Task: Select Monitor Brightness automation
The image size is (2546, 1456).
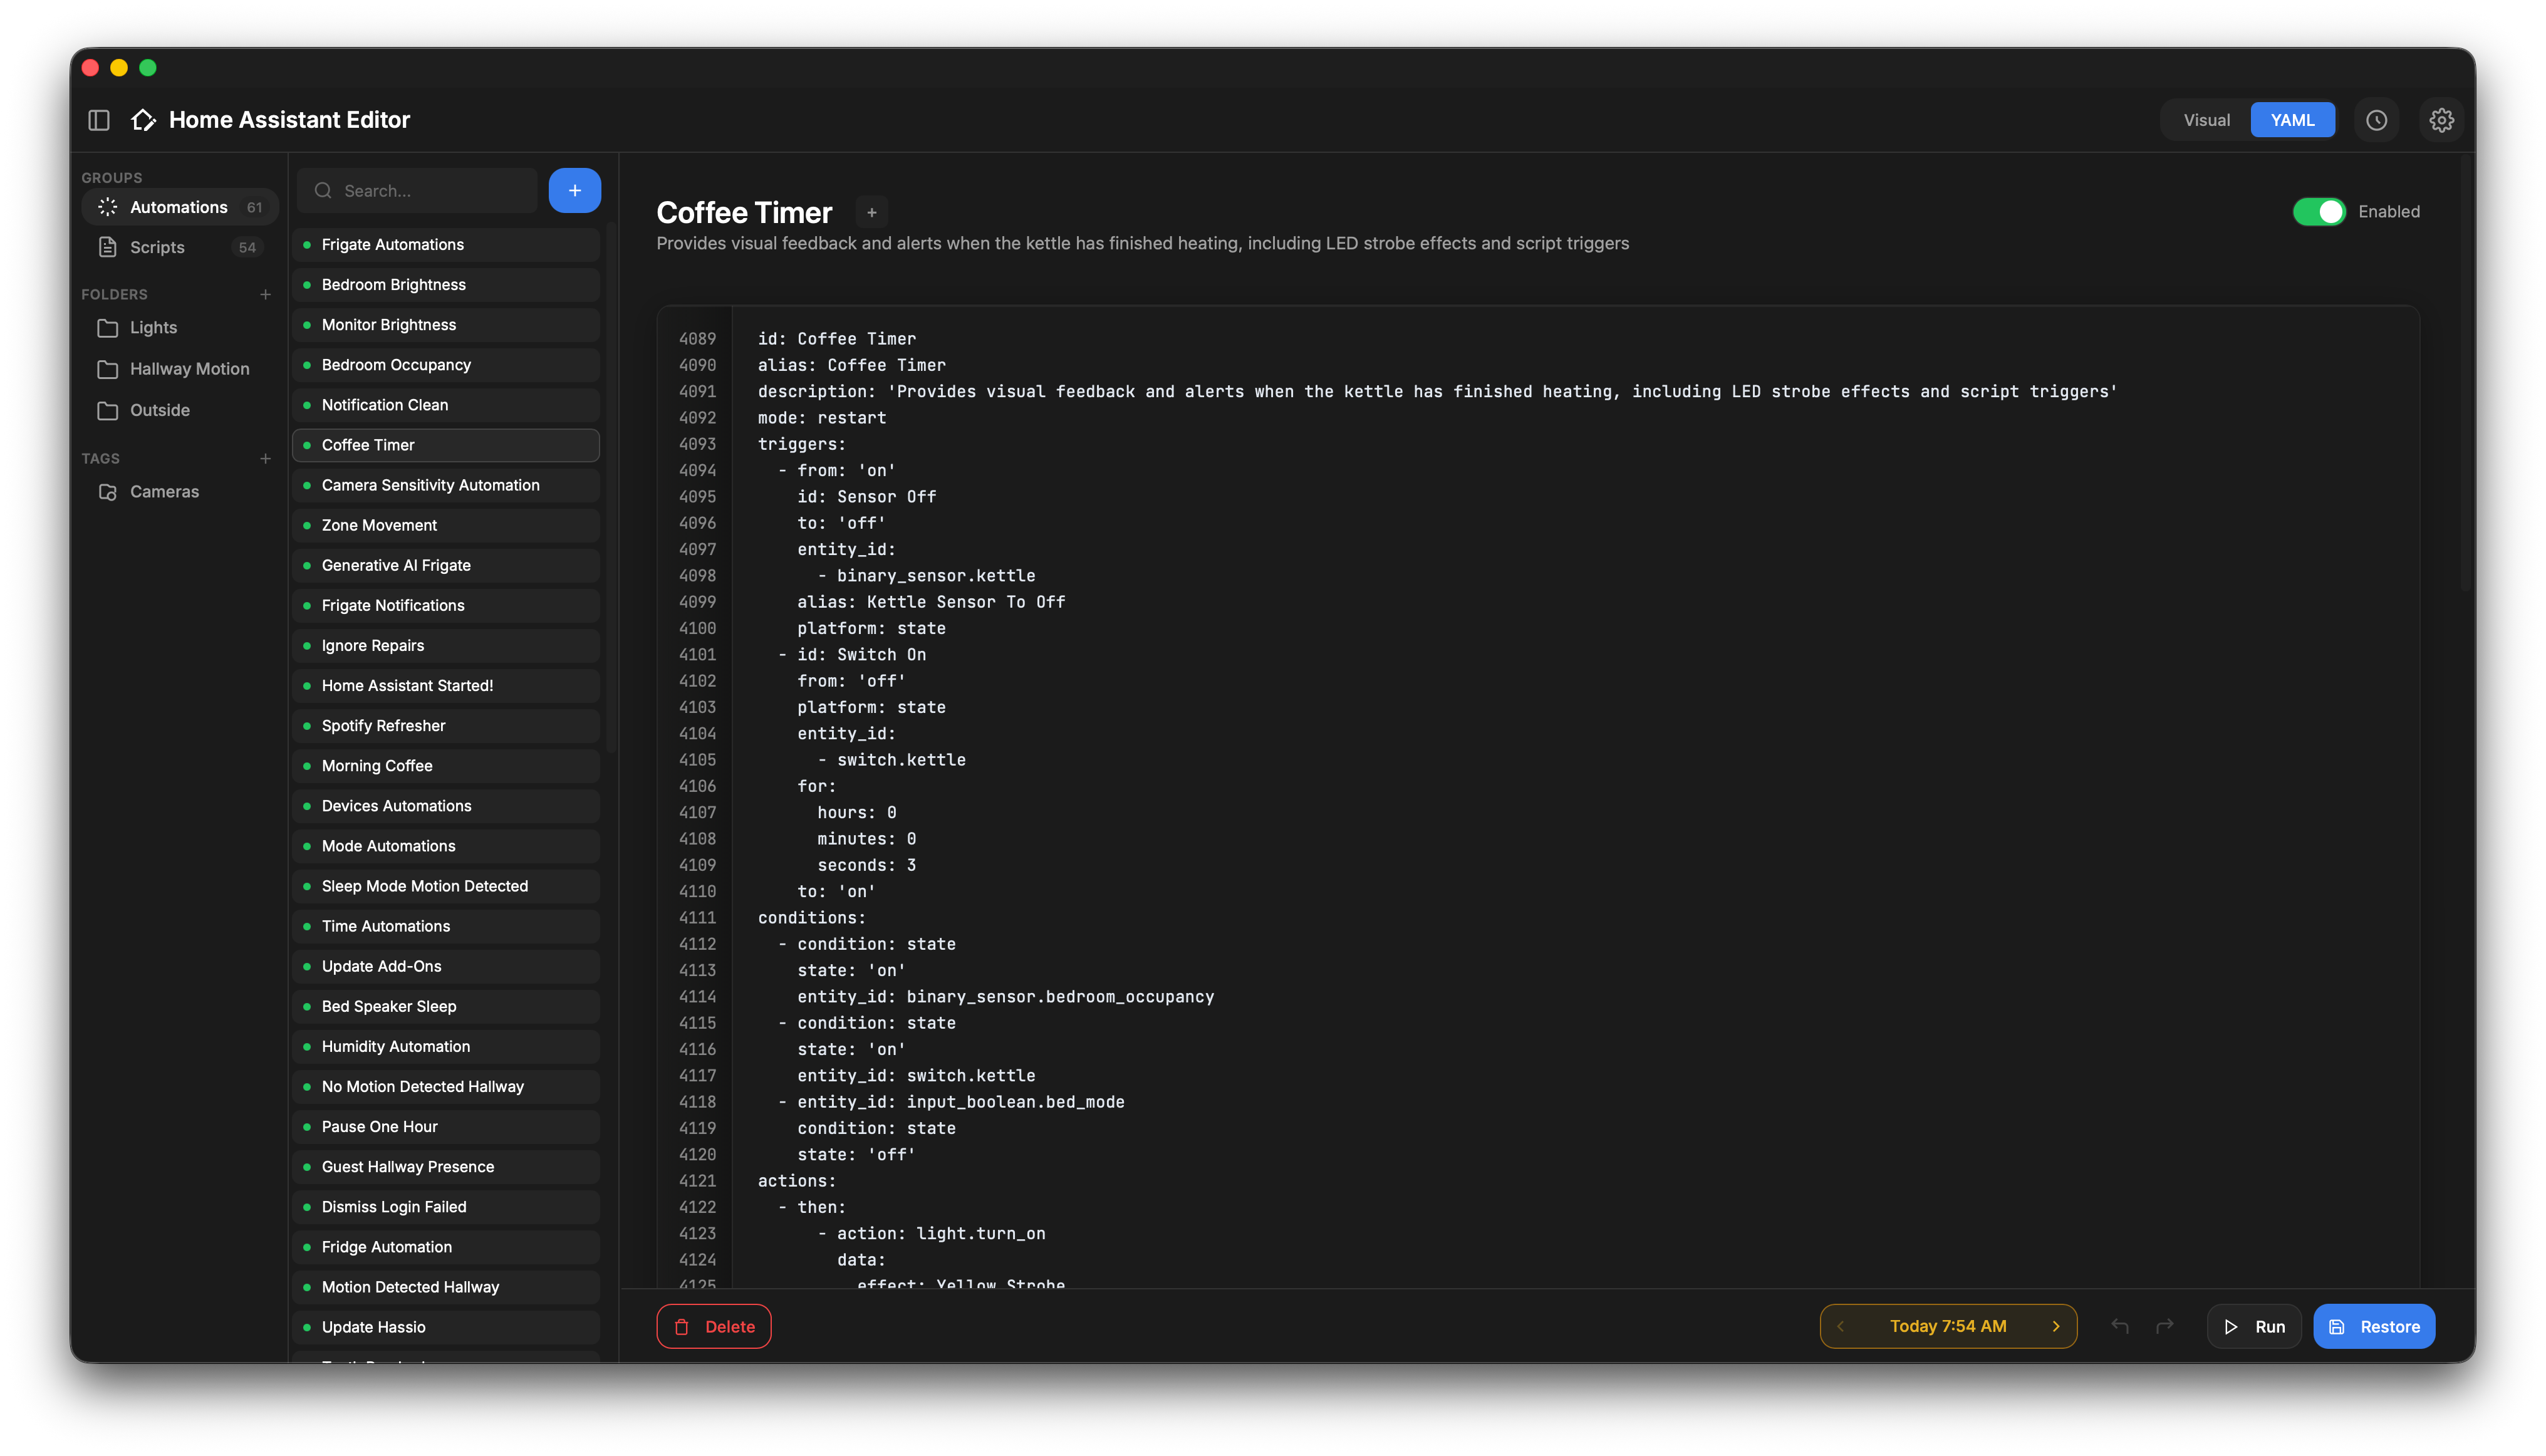Action: 446,325
